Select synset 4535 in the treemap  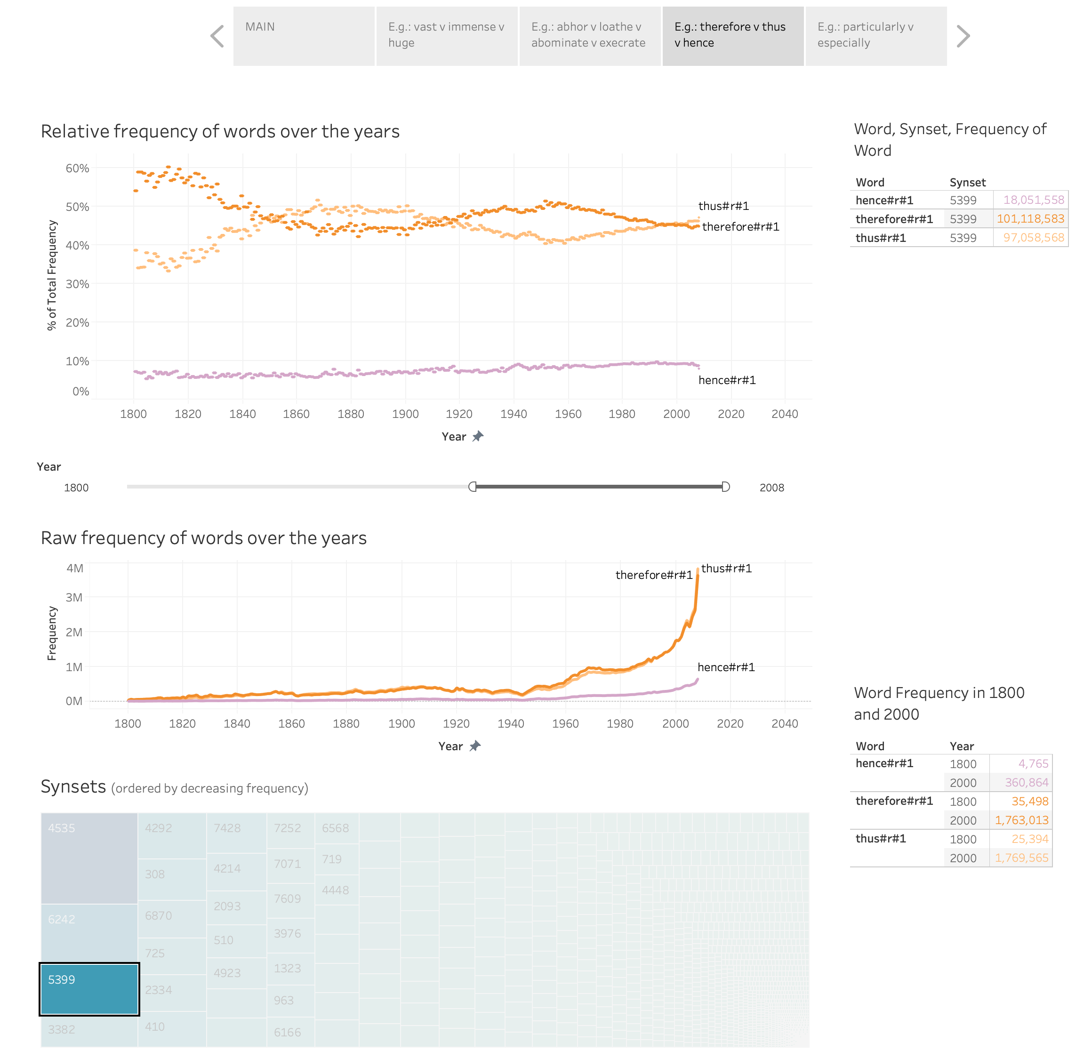click(x=89, y=858)
